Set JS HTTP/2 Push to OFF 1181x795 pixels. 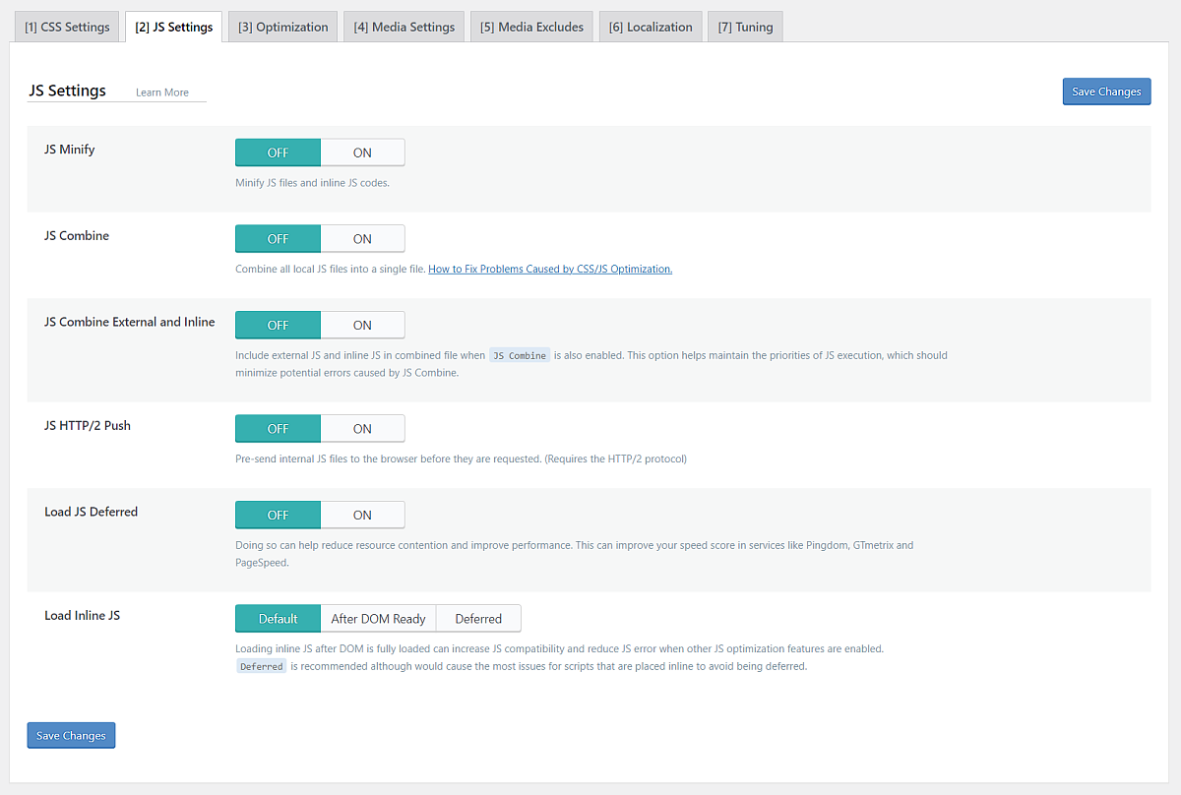click(x=278, y=428)
